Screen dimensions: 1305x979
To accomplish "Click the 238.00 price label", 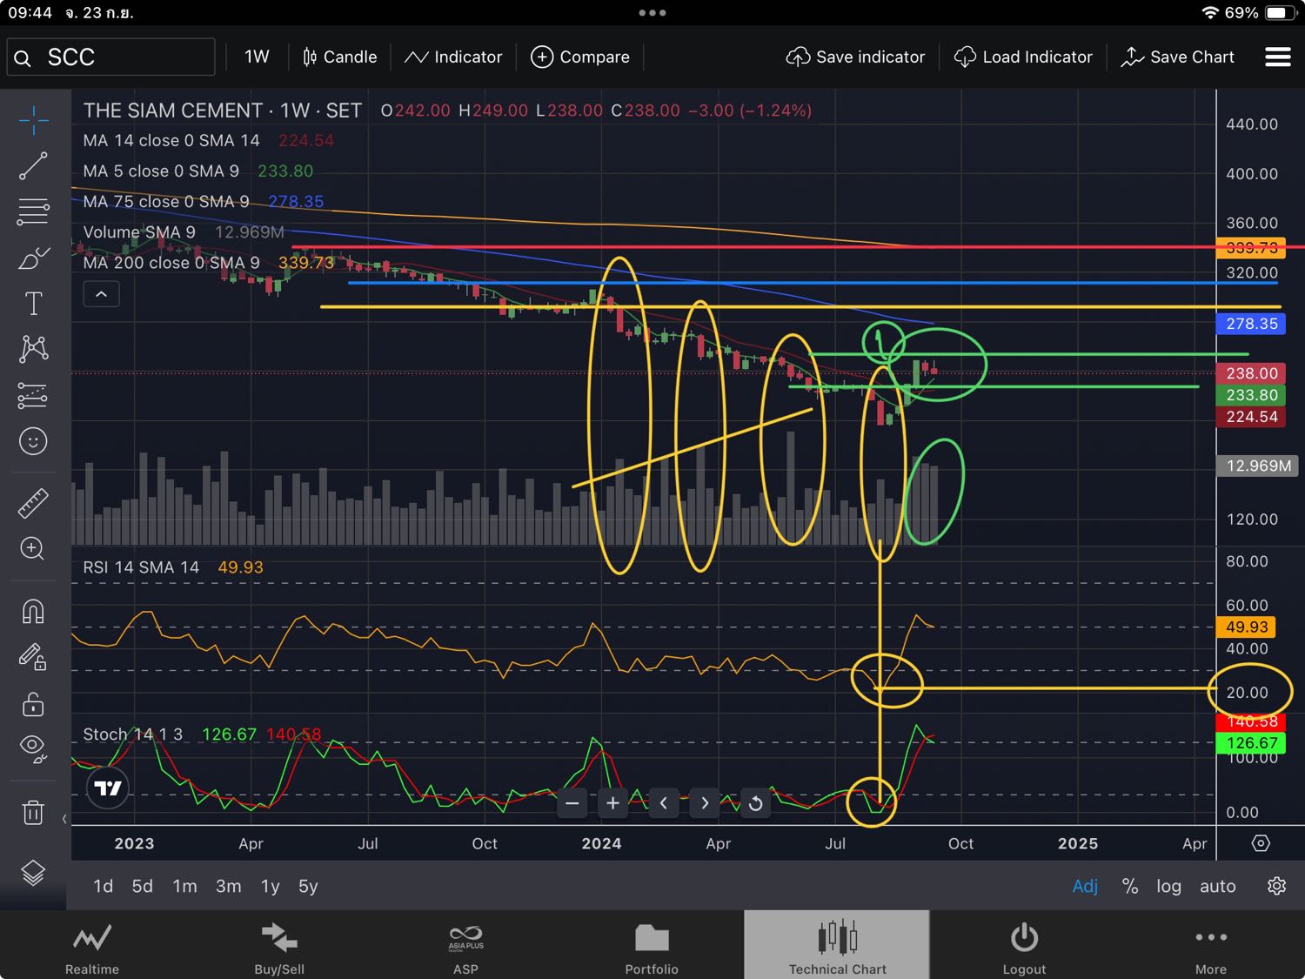I will point(1251,373).
